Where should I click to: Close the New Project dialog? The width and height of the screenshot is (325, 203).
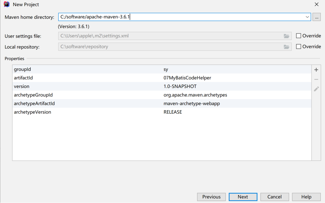click(316, 4)
